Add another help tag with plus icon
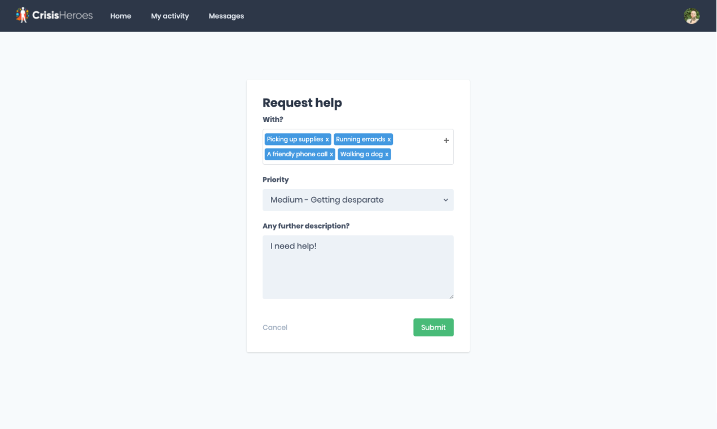The width and height of the screenshot is (717, 429). 446,140
